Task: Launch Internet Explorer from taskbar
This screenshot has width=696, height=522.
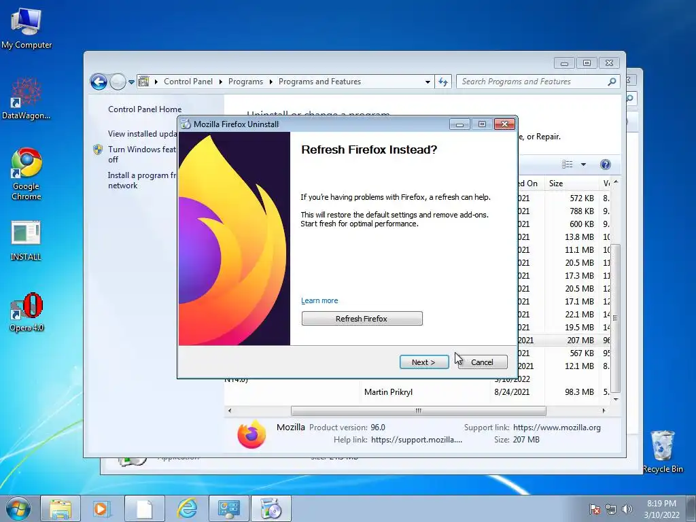Action: 187,508
